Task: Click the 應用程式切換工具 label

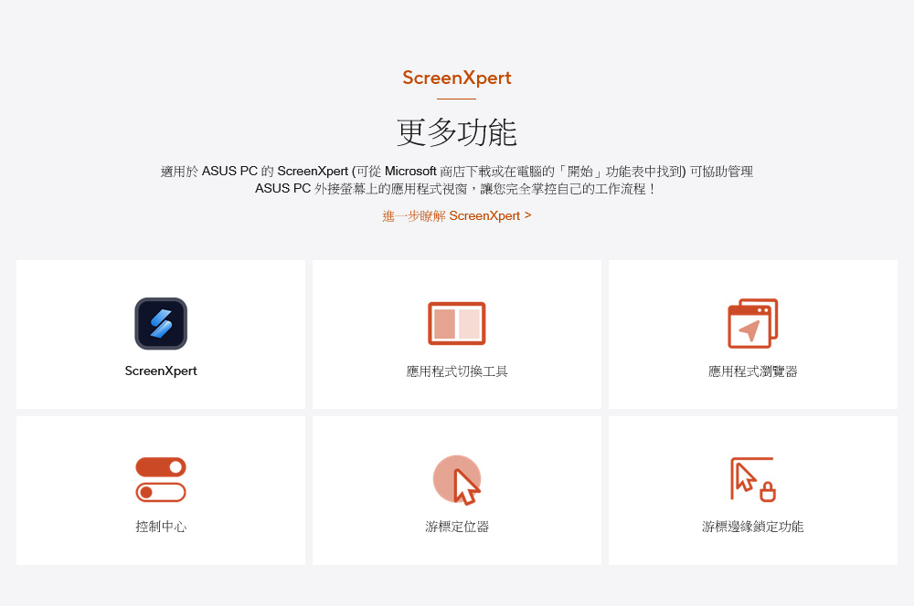Action: point(457,371)
